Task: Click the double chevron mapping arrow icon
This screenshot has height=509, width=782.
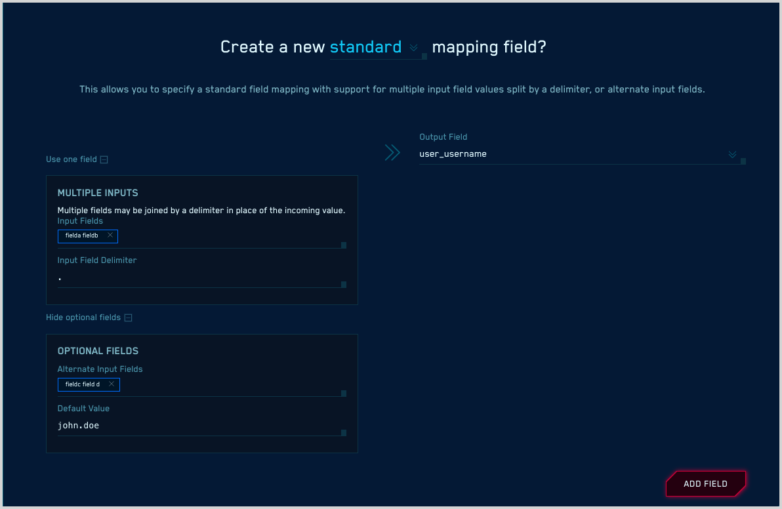Action: [x=392, y=152]
